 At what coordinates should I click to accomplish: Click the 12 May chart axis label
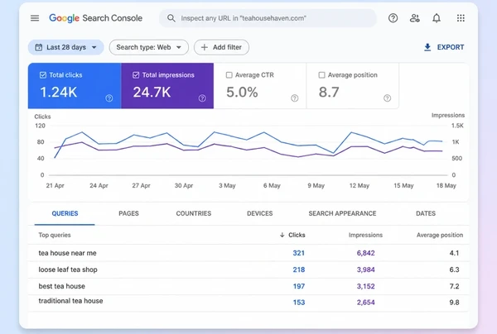click(359, 186)
